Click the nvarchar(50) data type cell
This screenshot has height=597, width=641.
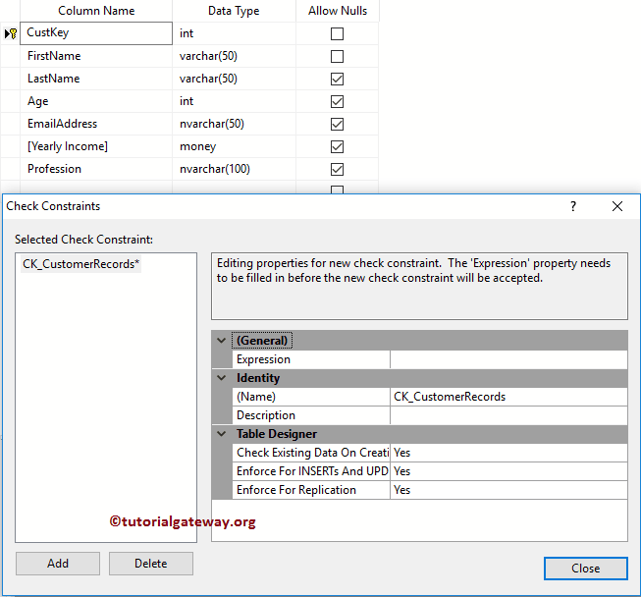[235, 124]
